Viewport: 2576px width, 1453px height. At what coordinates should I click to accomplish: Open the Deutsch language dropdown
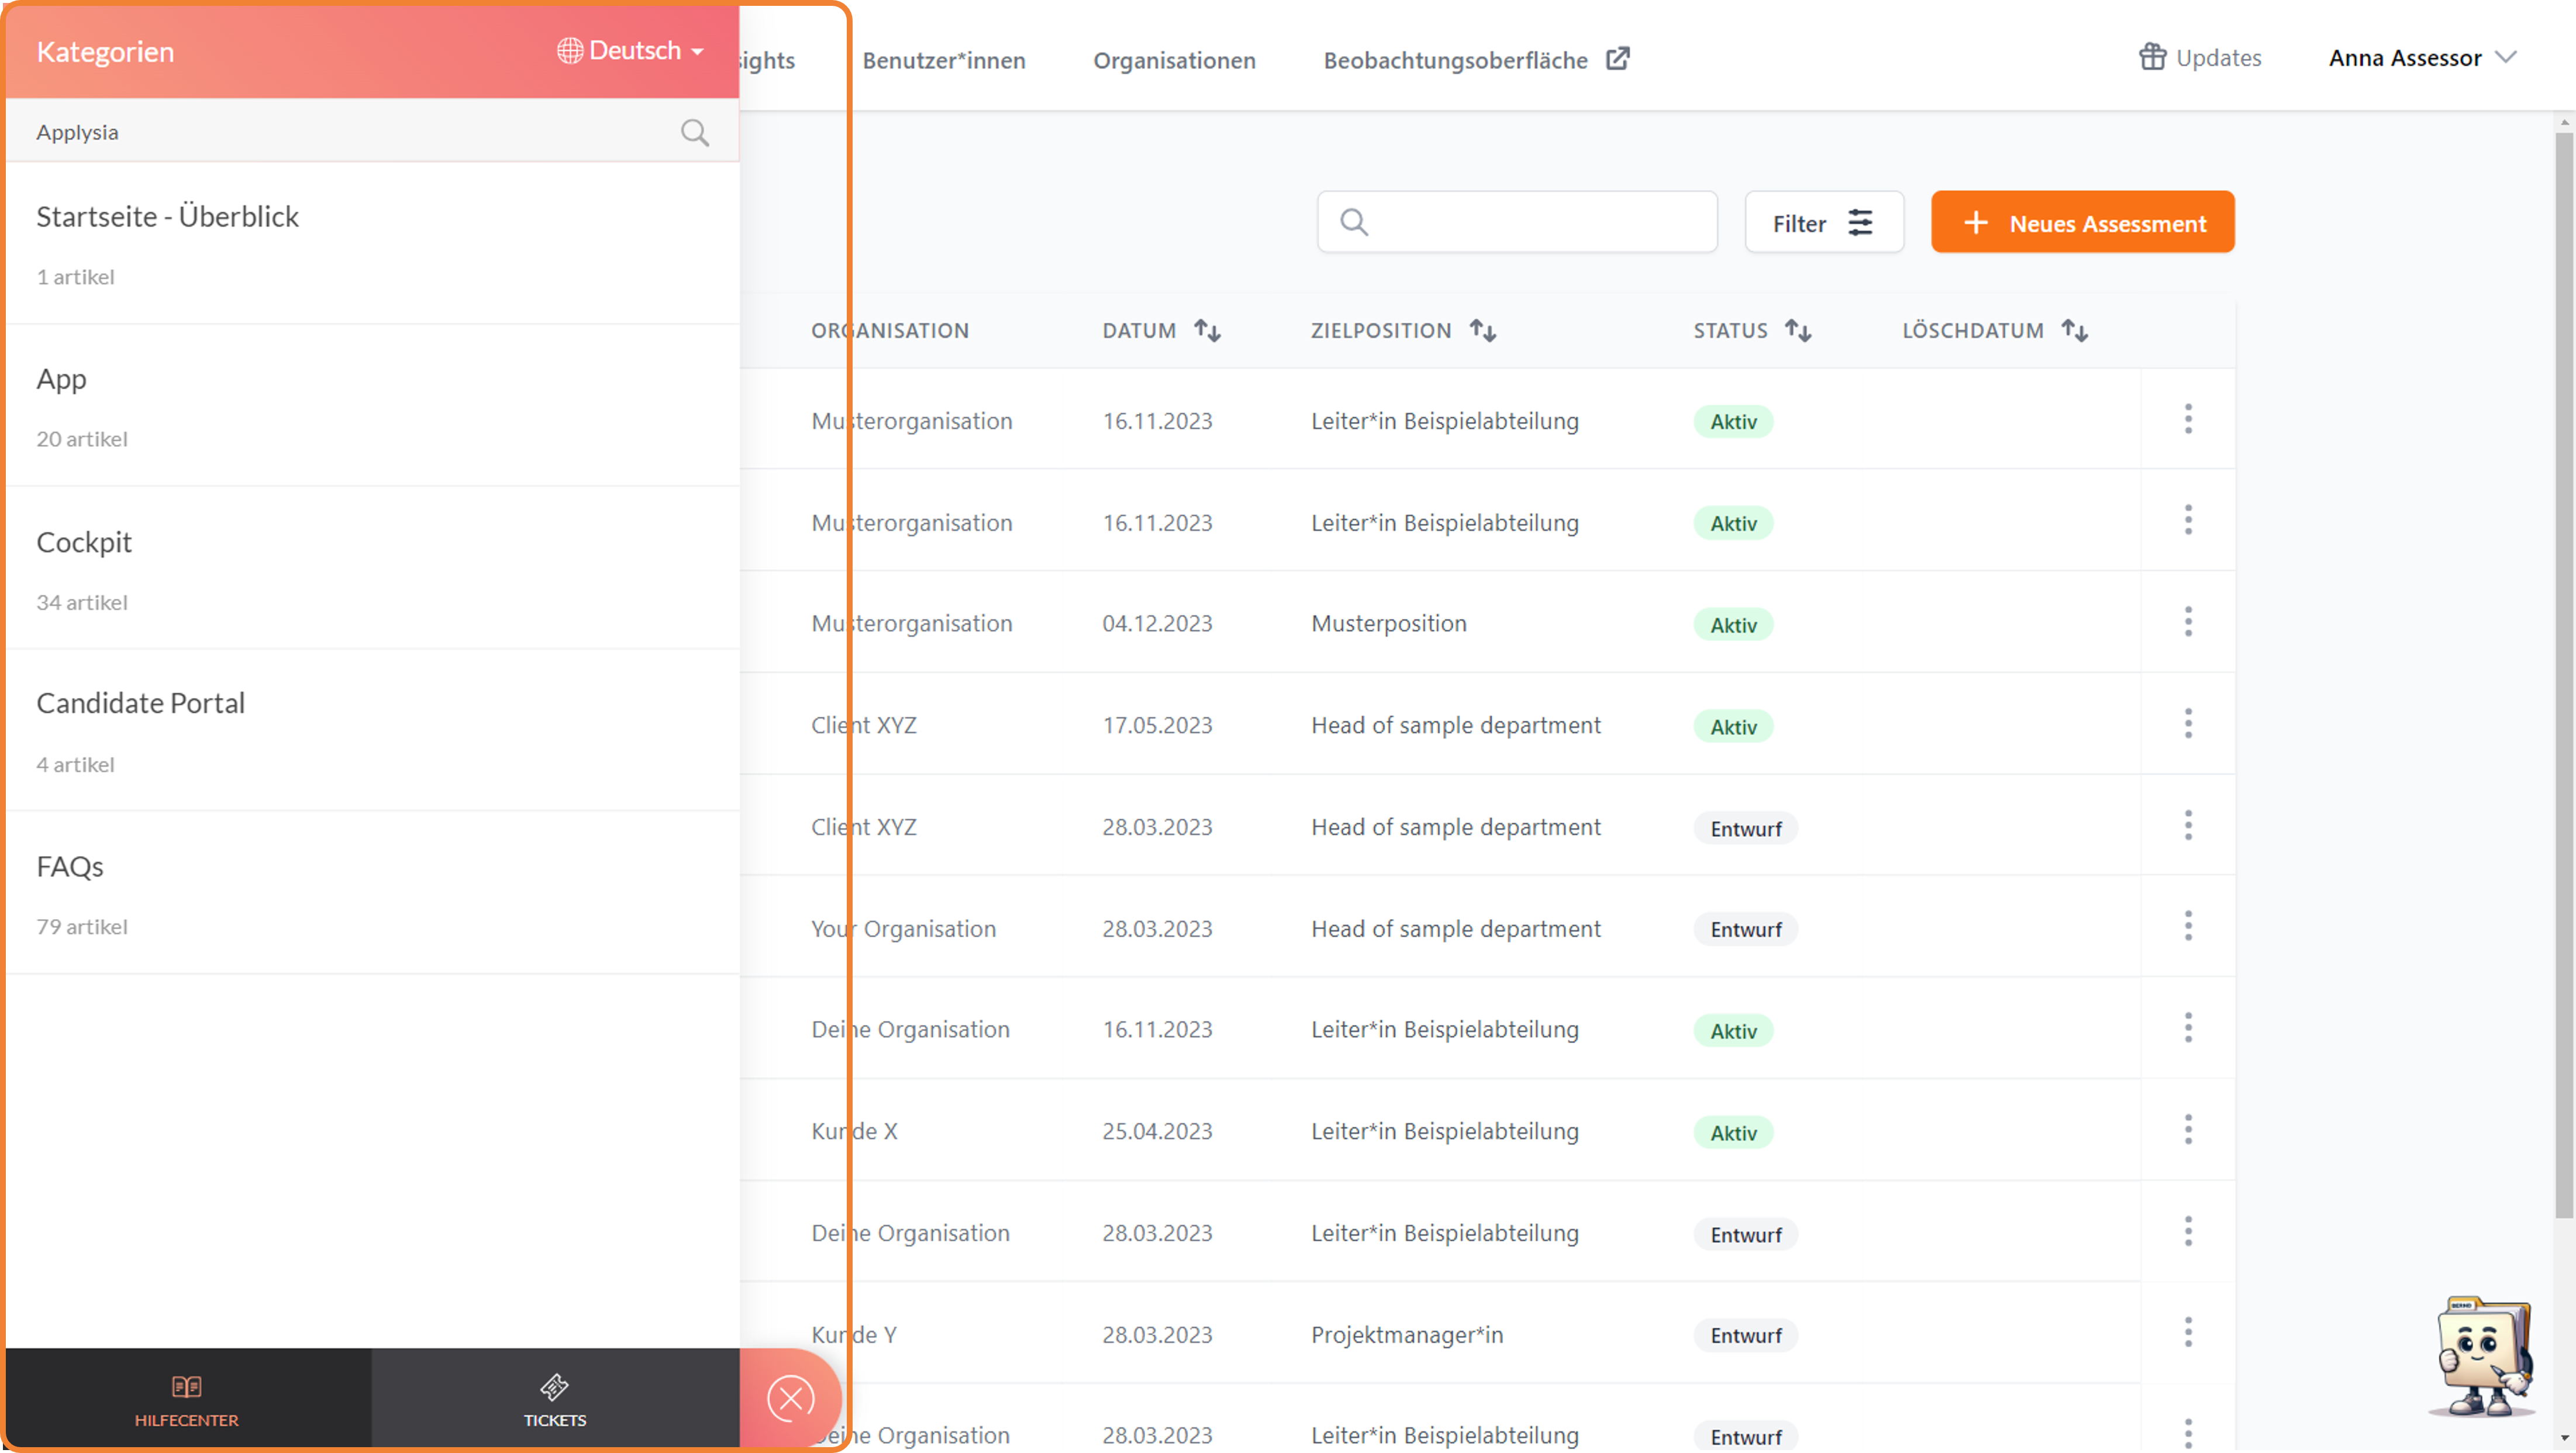631,51
